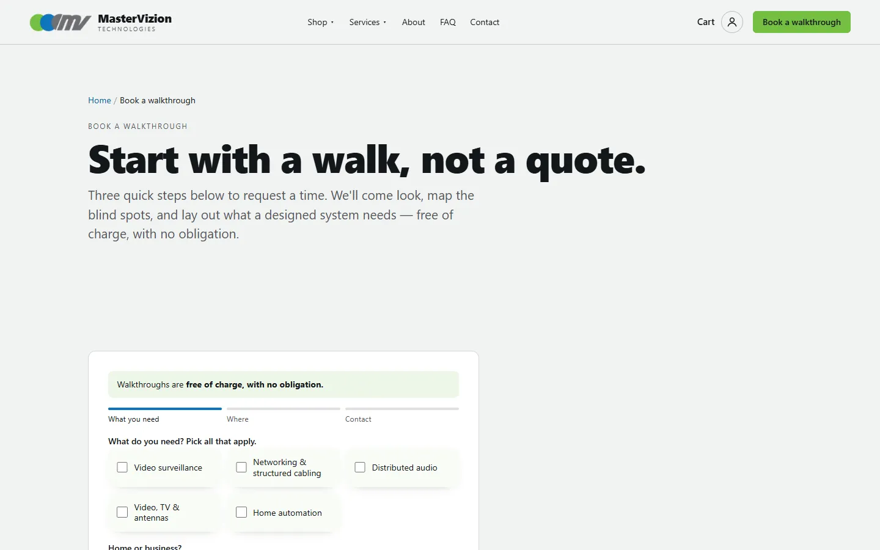
Task: Open the user account icon
Action: click(732, 22)
